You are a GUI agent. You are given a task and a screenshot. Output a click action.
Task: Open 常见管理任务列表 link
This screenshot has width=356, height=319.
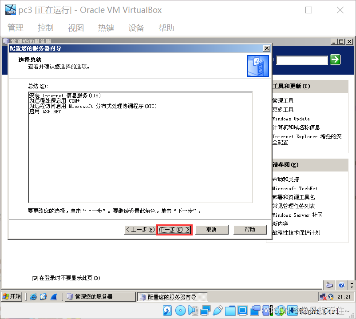293,206
